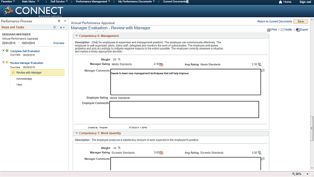Click the Export icon
The height and width of the screenshot is (177, 314).
tap(298, 29)
